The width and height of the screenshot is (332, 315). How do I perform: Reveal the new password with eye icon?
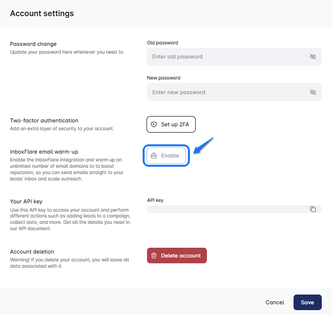click(x=313, y=92)
